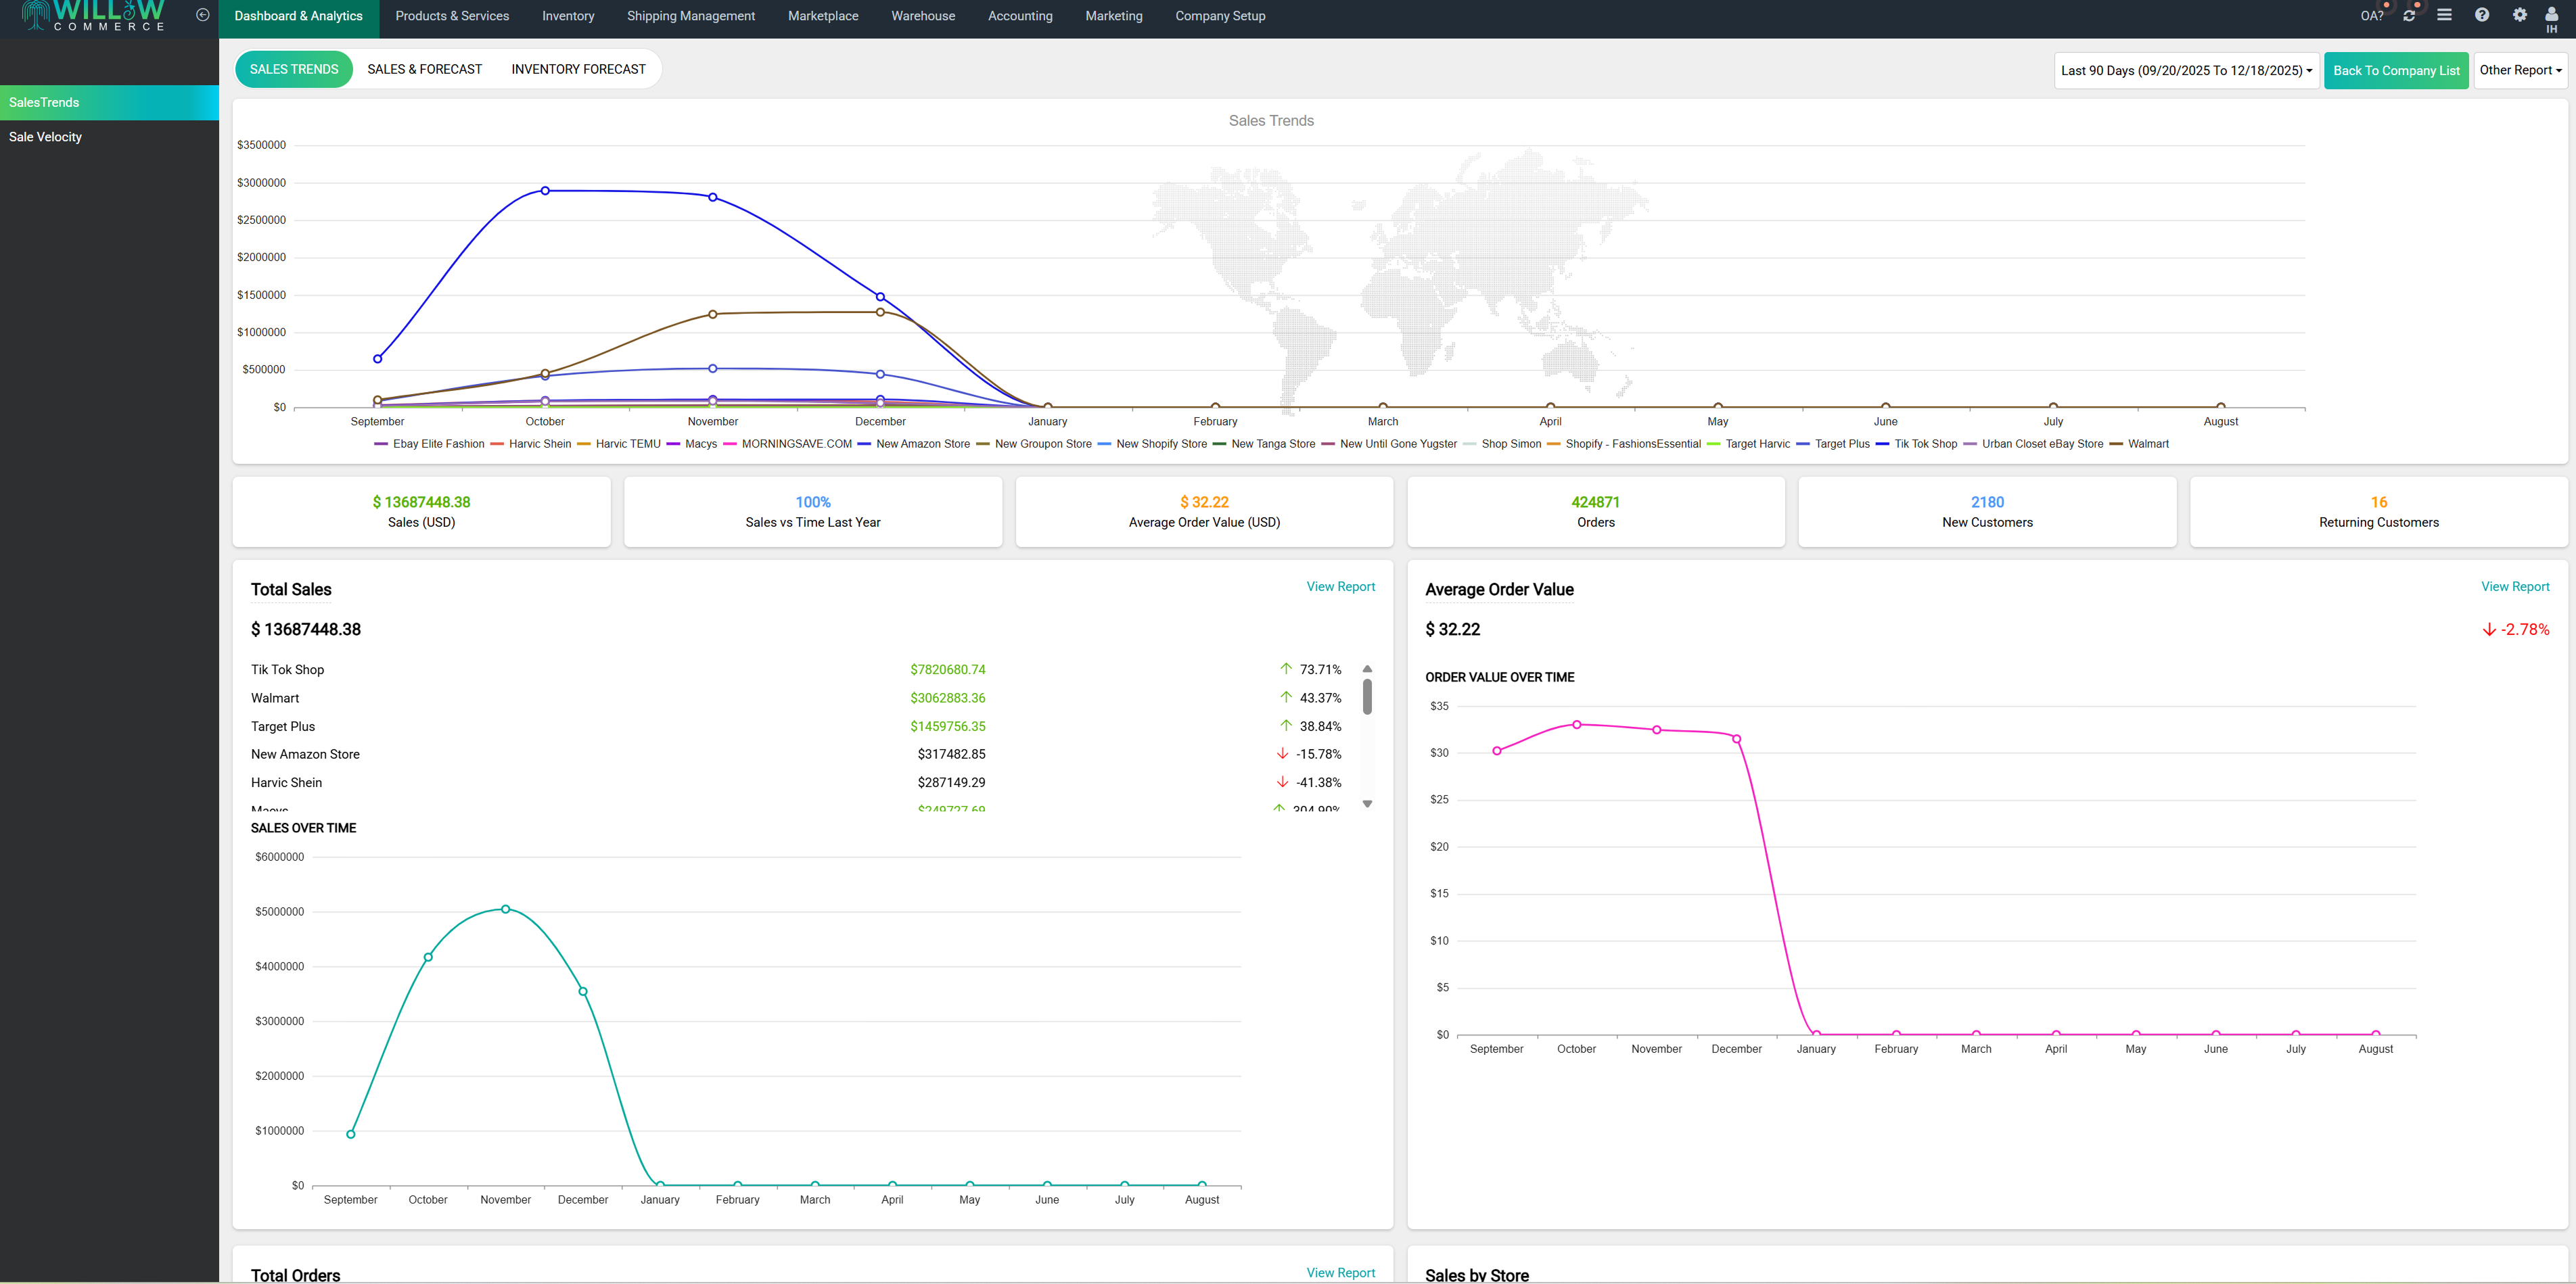Open the help question mark icon
This screenshot has height=1284, width=2576.
2482,15
